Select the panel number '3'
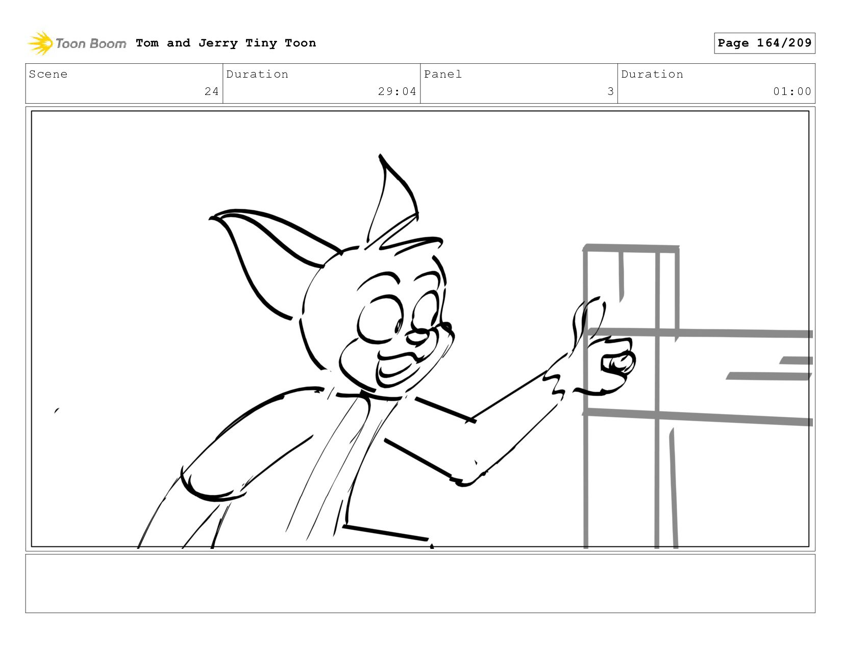Image resolution: width=842 pixels, height=651 pixels. [610, 91]
